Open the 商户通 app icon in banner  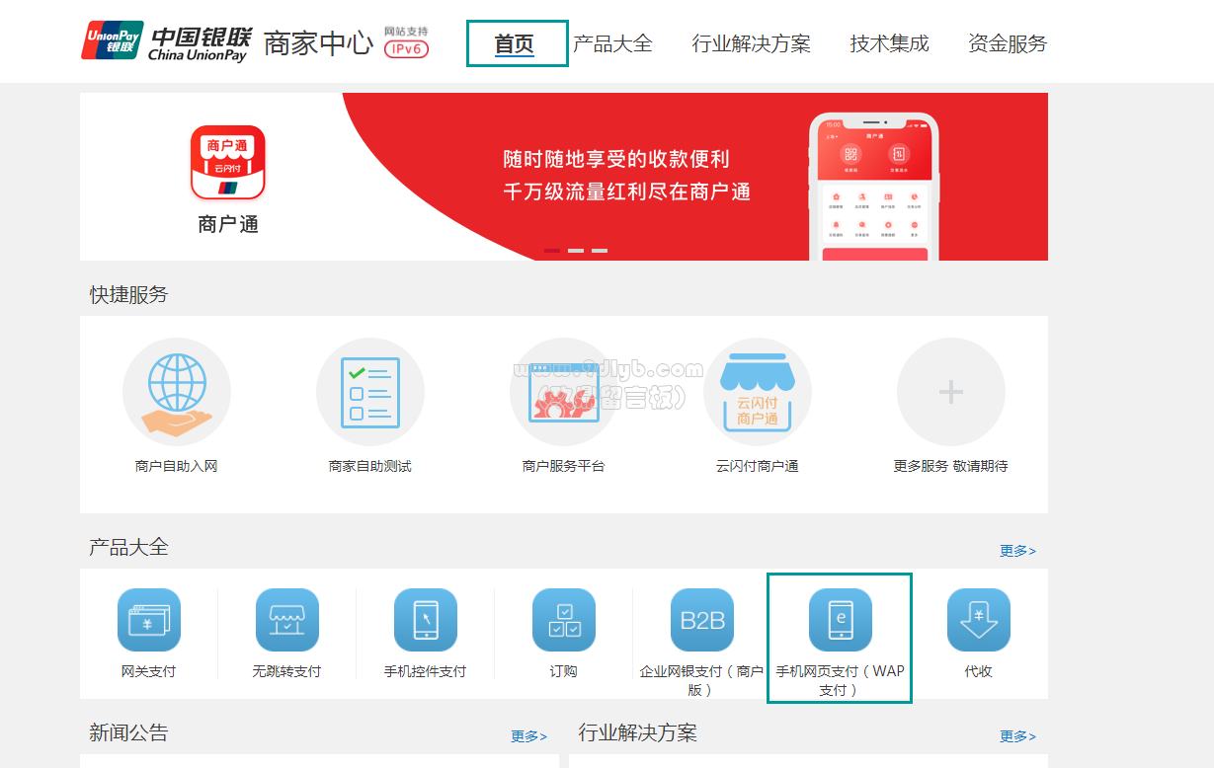point(228,162)
